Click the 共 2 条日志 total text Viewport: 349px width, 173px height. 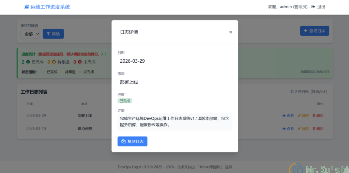tap(309, 92)
